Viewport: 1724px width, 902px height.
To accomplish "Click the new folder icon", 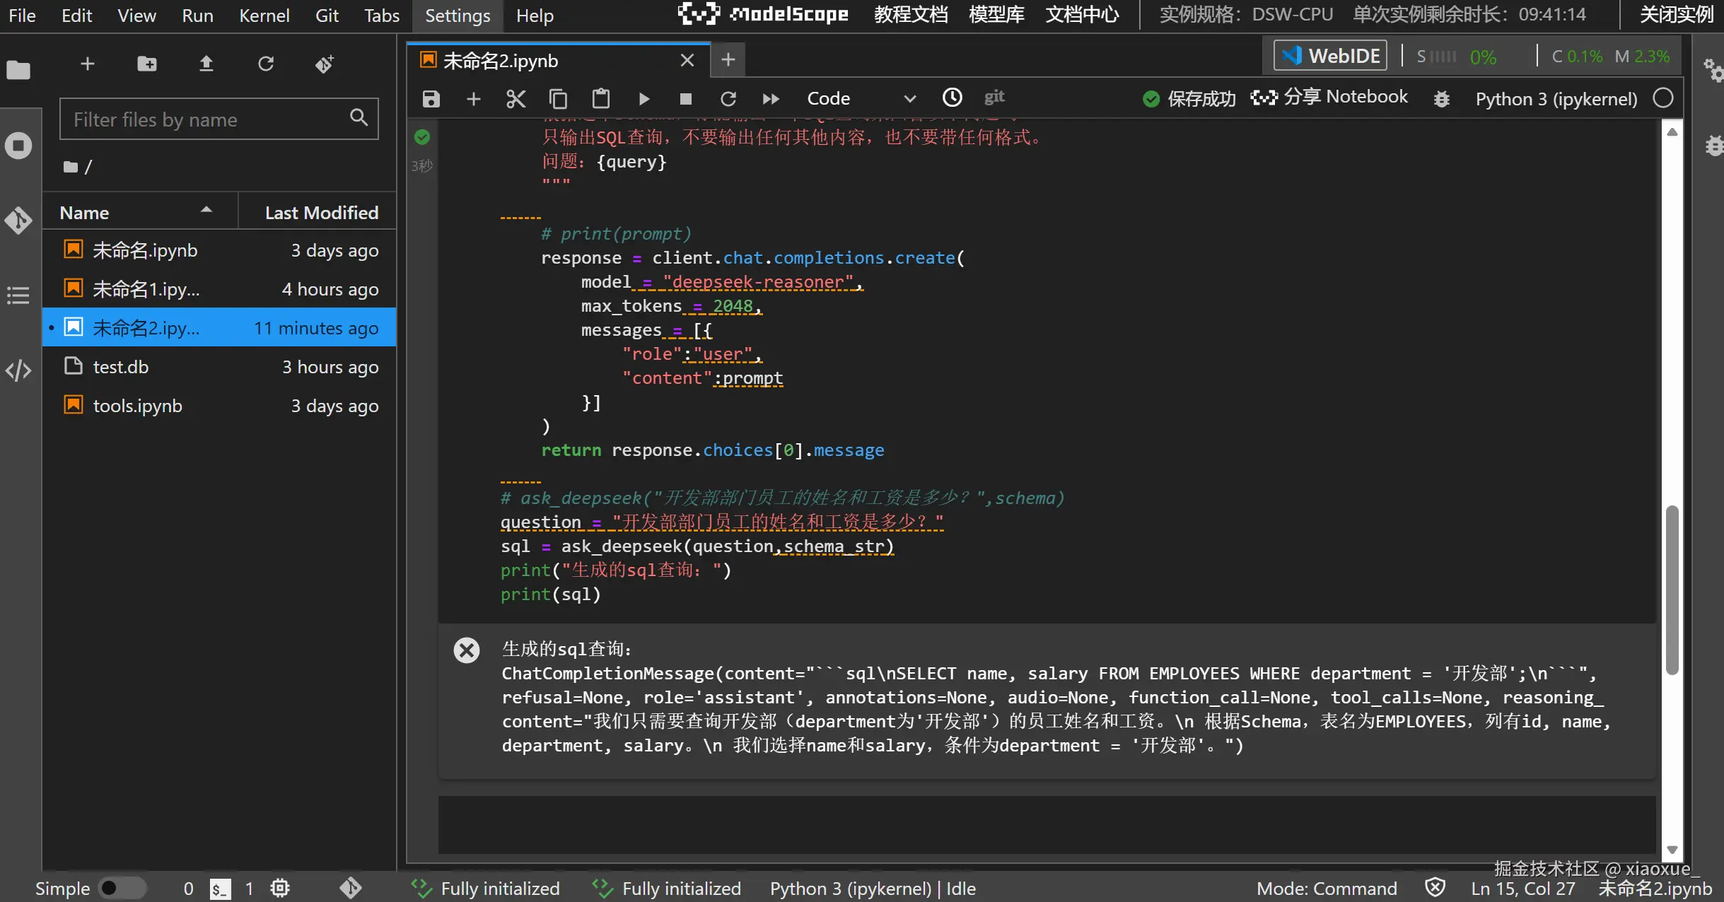I will 147,64.
